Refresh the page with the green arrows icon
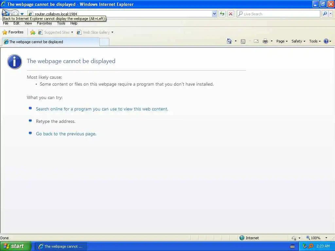The width and height of the screenshot is (335, 251). click(222, 14)
